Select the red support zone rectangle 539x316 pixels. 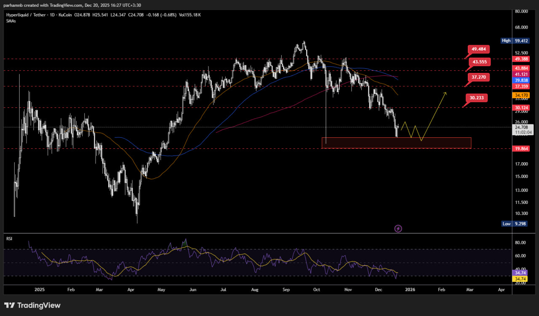[396, 143]
